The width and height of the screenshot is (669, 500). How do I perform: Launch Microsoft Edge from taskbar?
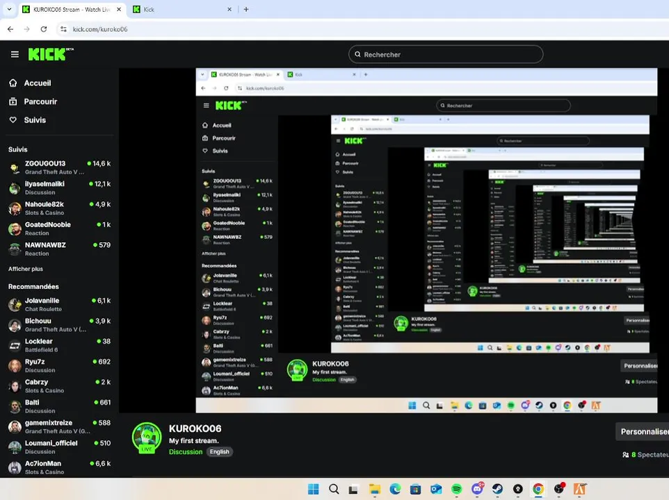click(x=395, y=490)
